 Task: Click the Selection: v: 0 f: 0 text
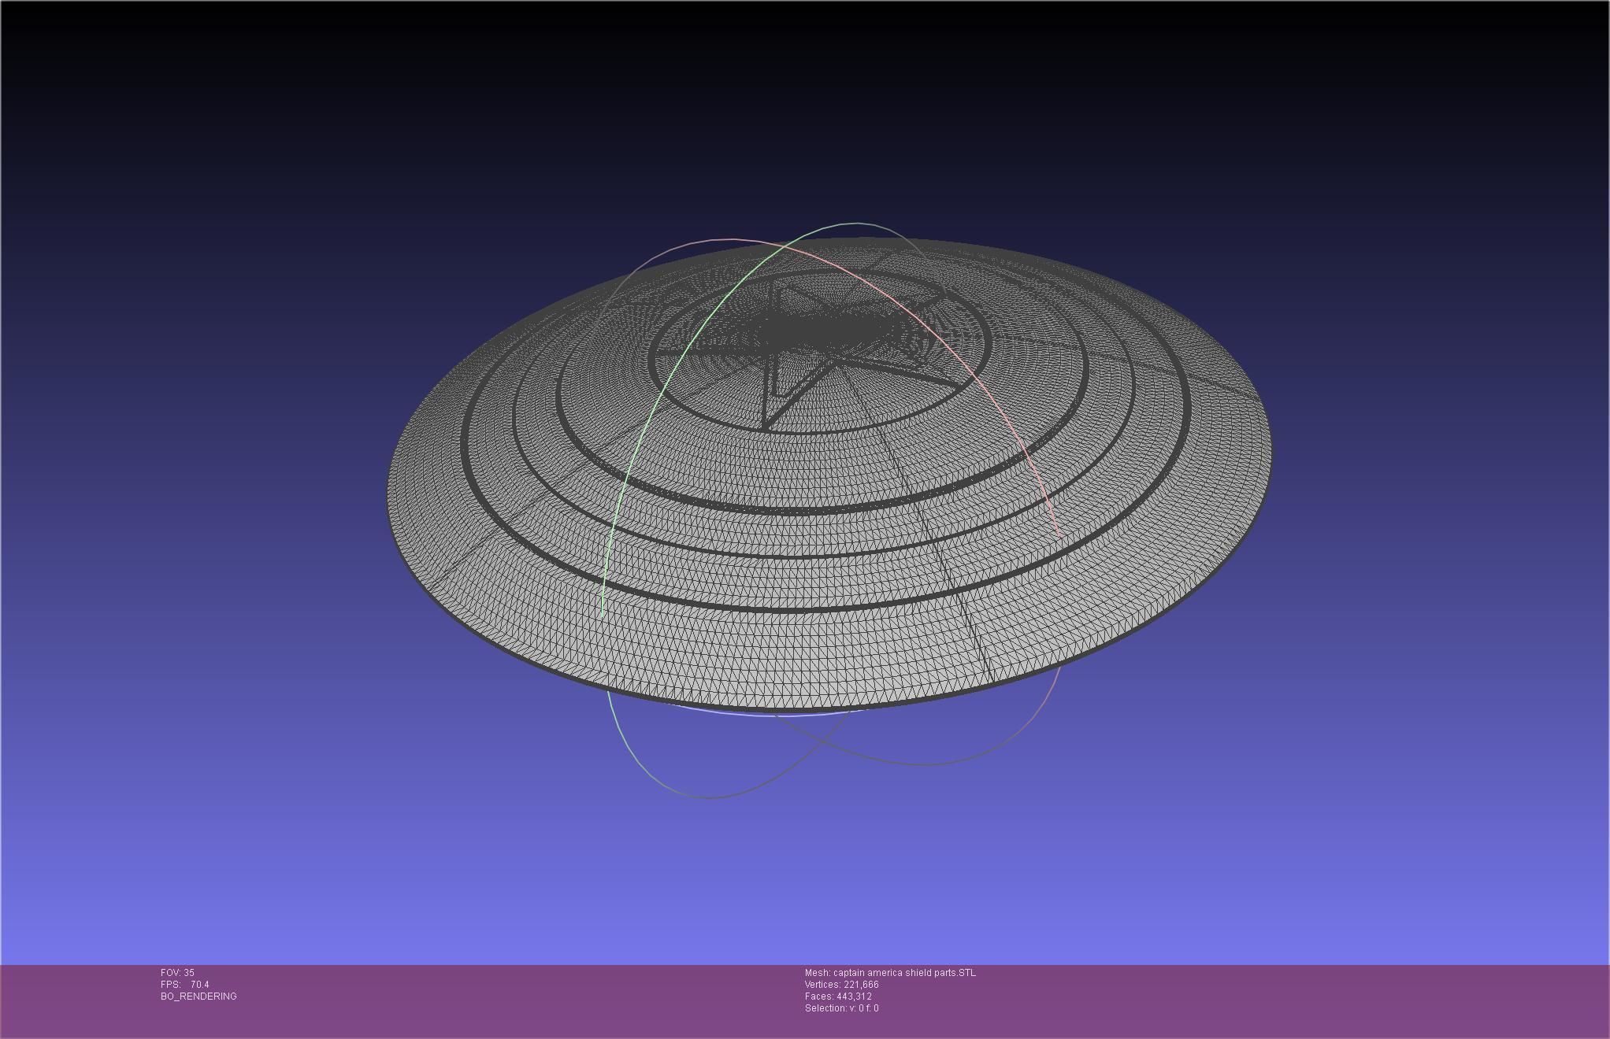(x=841, y=1008)
